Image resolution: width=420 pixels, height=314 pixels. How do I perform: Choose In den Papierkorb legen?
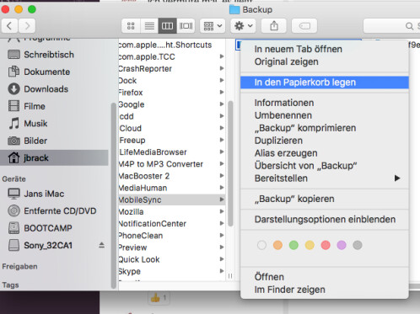325,82
